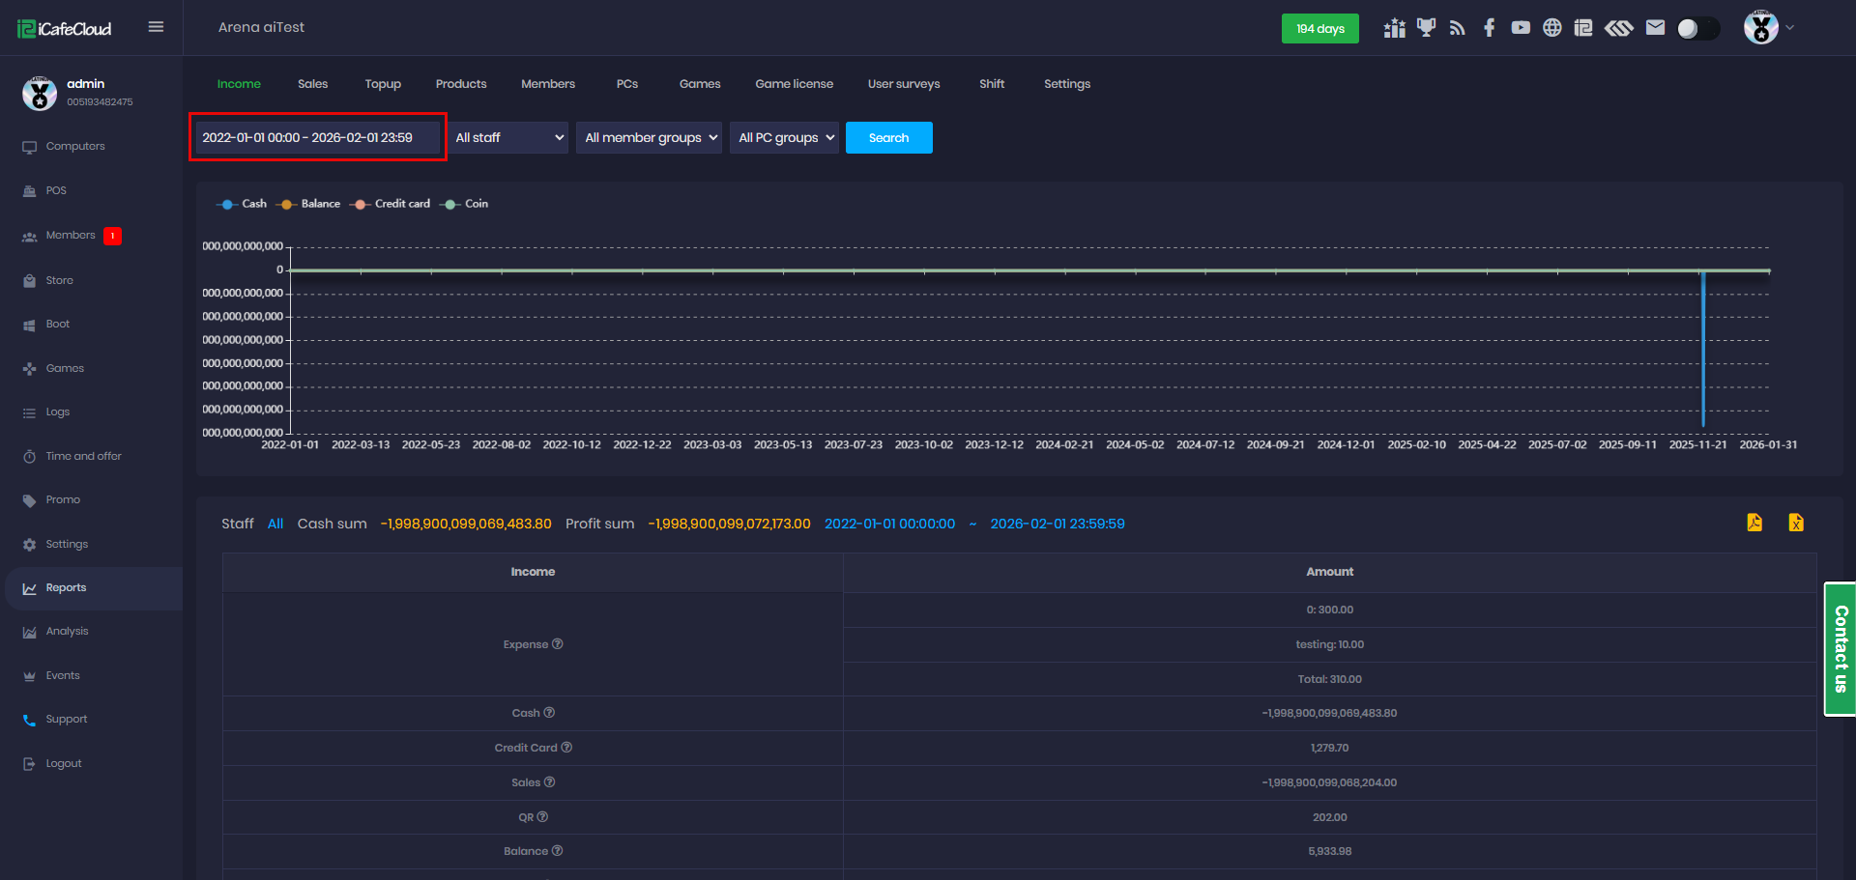Toggle Cash series in chart legend
The width and height of the screenshot is (1856, 880).
[243, 204]
